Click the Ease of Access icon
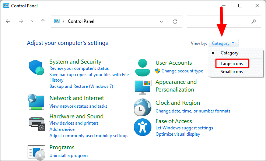 pyautogui.click(x=143, y=127)
